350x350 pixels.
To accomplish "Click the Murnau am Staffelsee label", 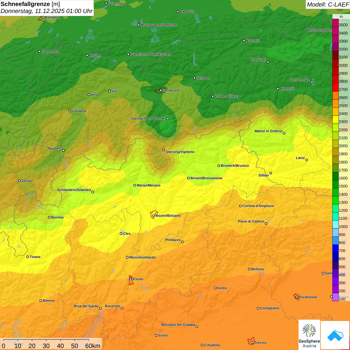I will pyautogui.click(x=159, y=25).
